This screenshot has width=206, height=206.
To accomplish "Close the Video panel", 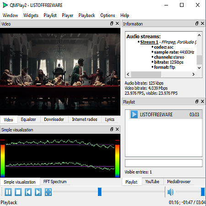I will 117,23.
